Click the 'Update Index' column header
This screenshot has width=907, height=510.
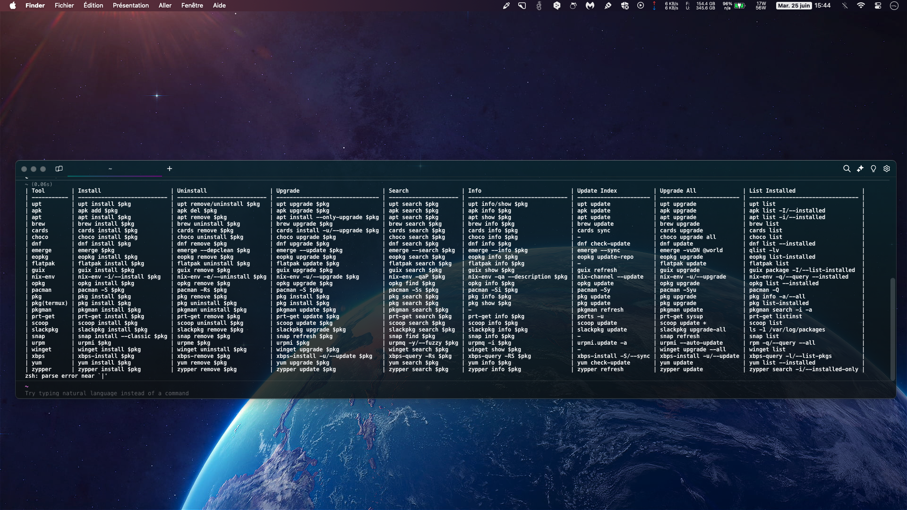coord(597,191)
